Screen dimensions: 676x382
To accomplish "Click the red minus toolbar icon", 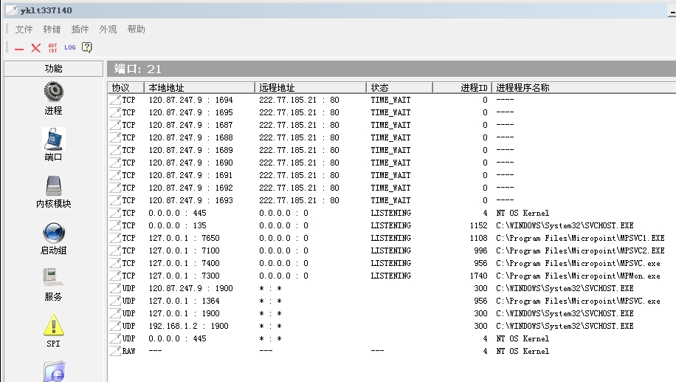I will point(19,50).
